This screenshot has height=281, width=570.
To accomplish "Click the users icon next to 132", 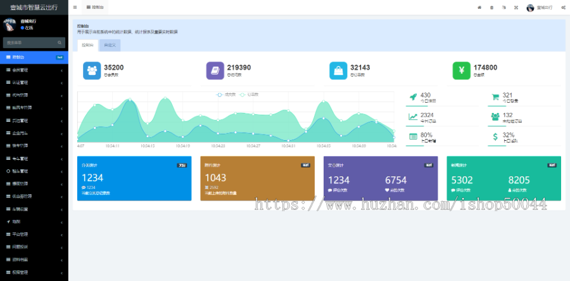I will pyautogui.click(x=495, y=117).
